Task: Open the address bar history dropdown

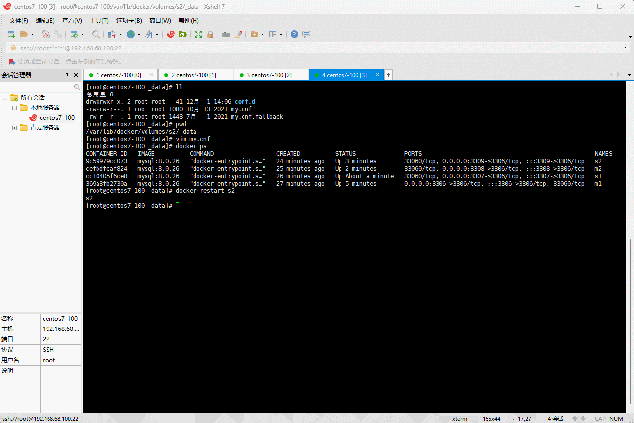Action: tap(626, 48)
